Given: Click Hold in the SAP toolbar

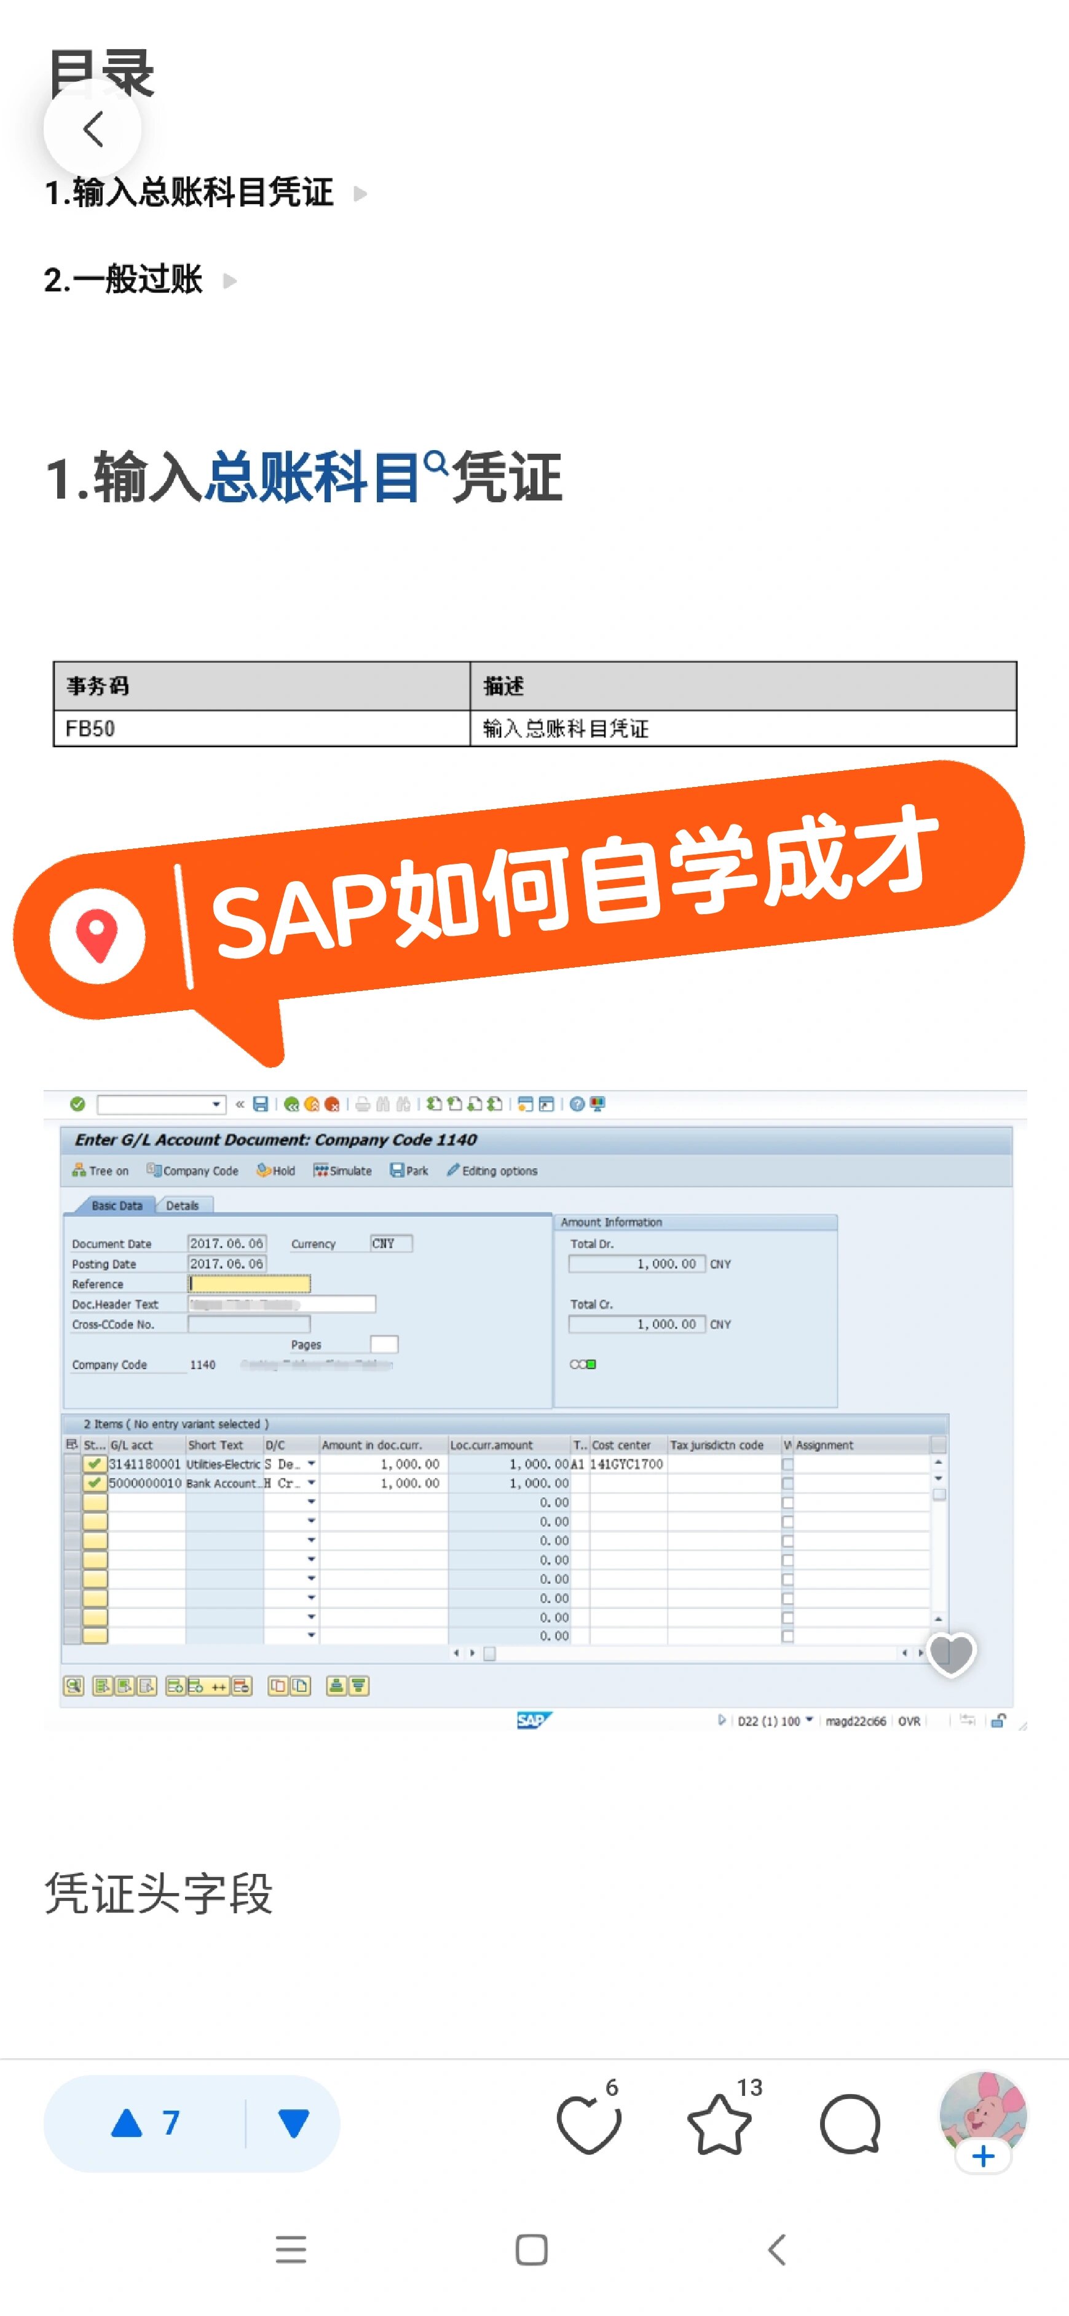Looking at the screenshot, I should (x=276, y=1171).
